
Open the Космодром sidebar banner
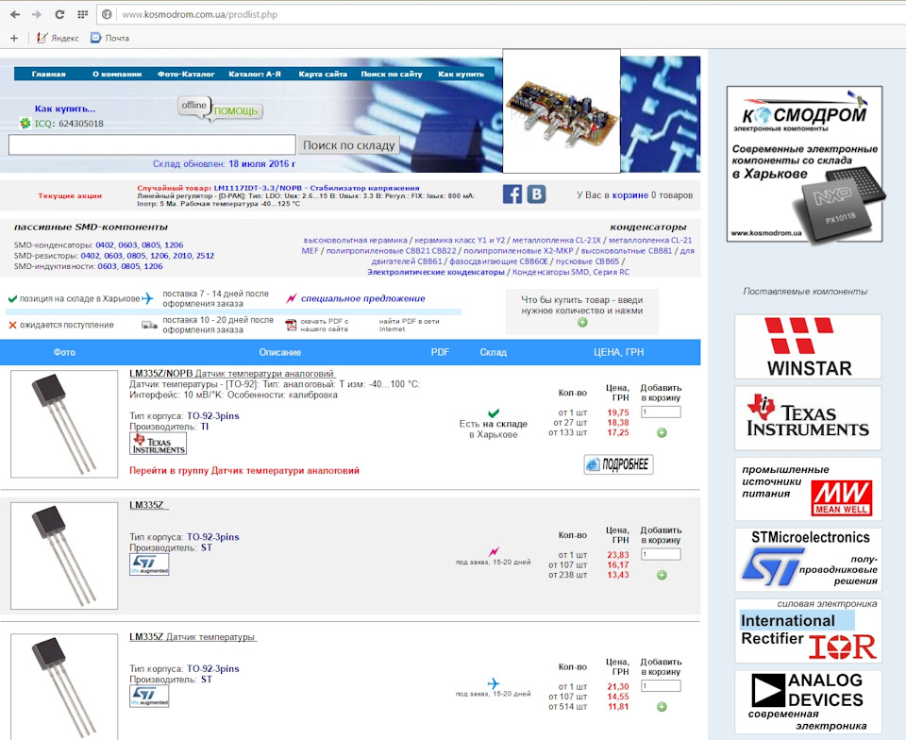[805, 164]
